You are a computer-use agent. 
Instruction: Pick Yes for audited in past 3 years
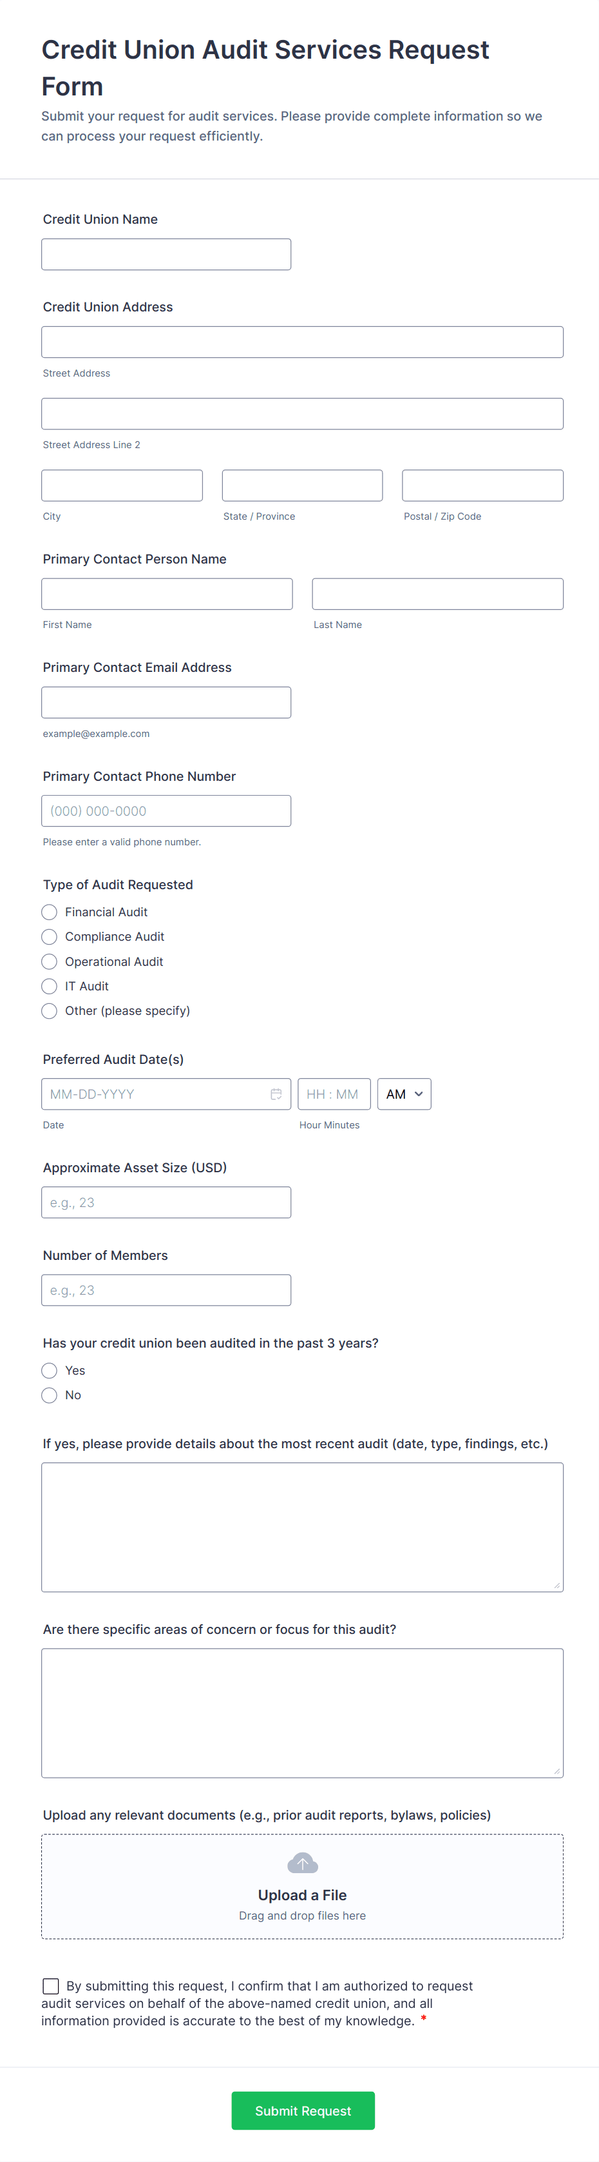50,1371
